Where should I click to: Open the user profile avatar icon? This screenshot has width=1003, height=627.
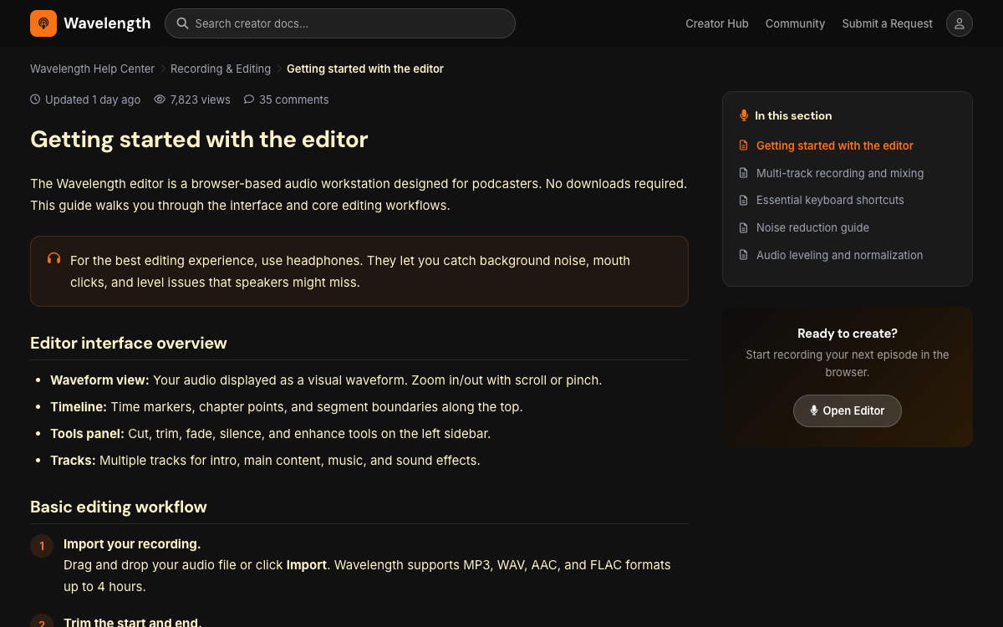[x=960, y=23]
